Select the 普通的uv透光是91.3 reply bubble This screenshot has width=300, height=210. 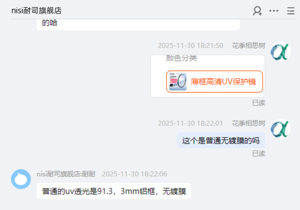pos(114,191)
